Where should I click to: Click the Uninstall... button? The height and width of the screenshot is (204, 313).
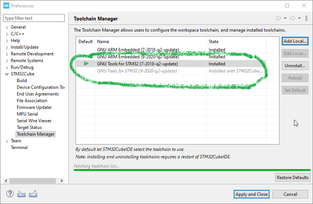(x=295, y=66)
